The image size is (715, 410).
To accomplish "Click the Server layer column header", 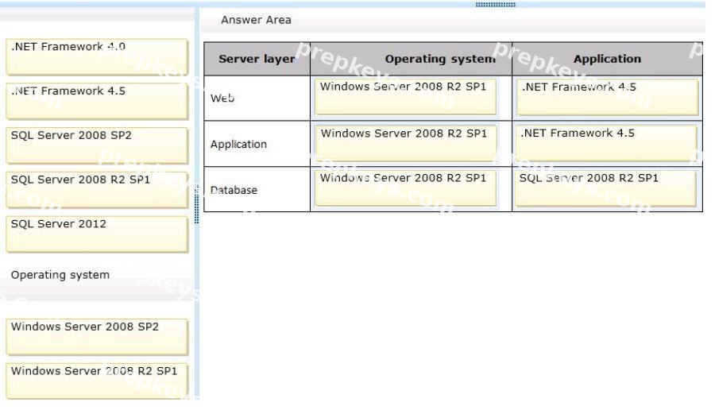I will click(x=257, y=59).
